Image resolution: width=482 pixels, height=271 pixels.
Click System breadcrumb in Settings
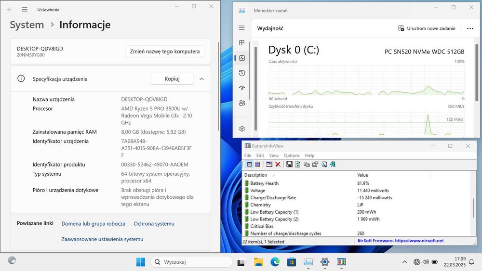point(27,25)
